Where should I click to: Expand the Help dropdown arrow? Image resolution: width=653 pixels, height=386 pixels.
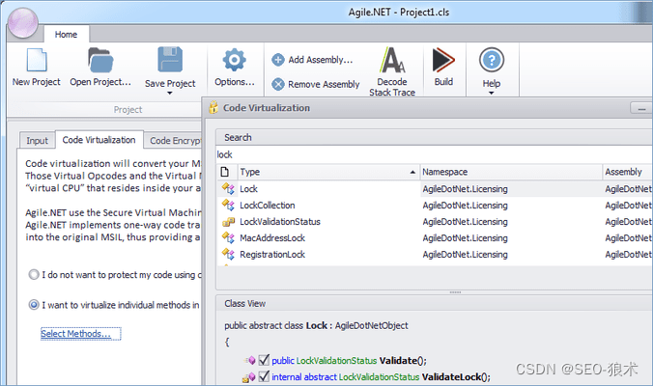click(x=492, y=94)
